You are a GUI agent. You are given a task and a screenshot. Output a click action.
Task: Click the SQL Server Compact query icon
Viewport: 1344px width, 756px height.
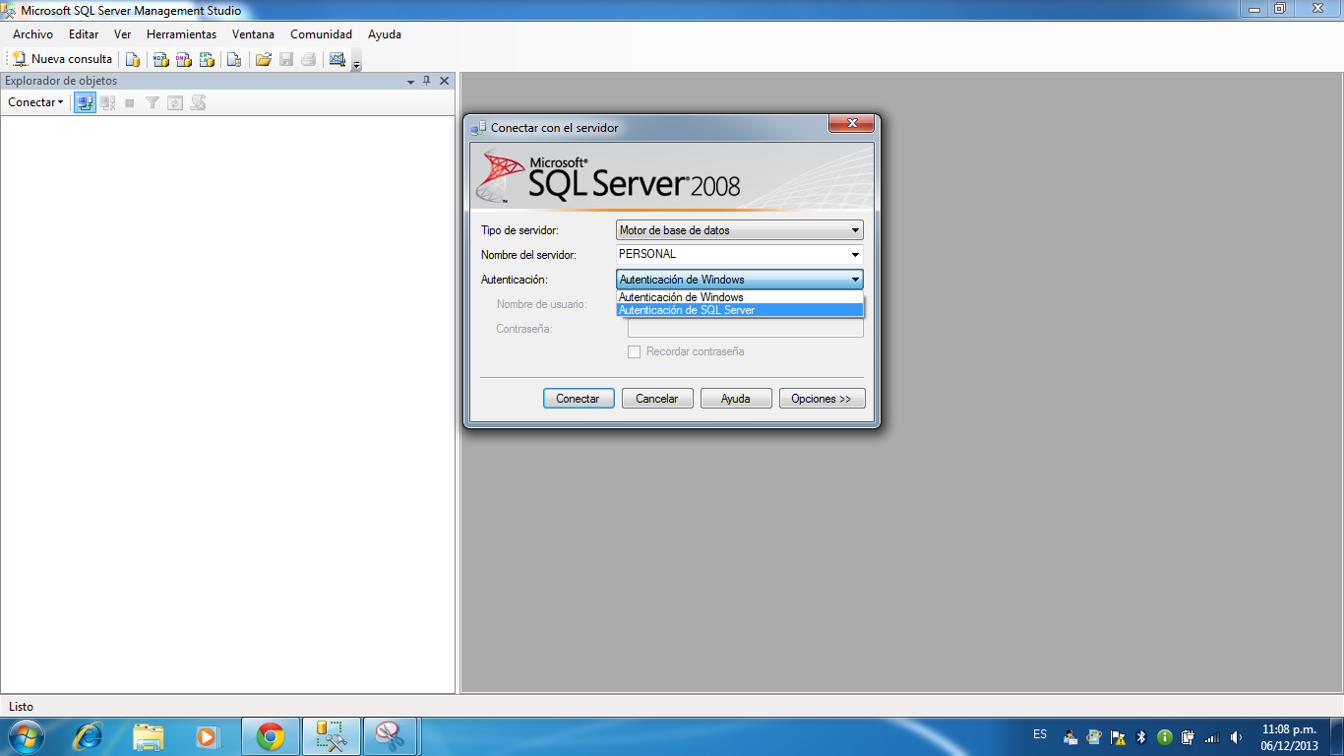[234, 59]
